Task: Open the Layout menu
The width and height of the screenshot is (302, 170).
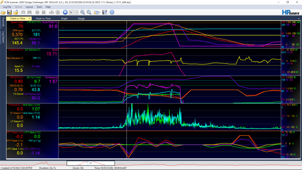Action: click(x=29, y=7)
